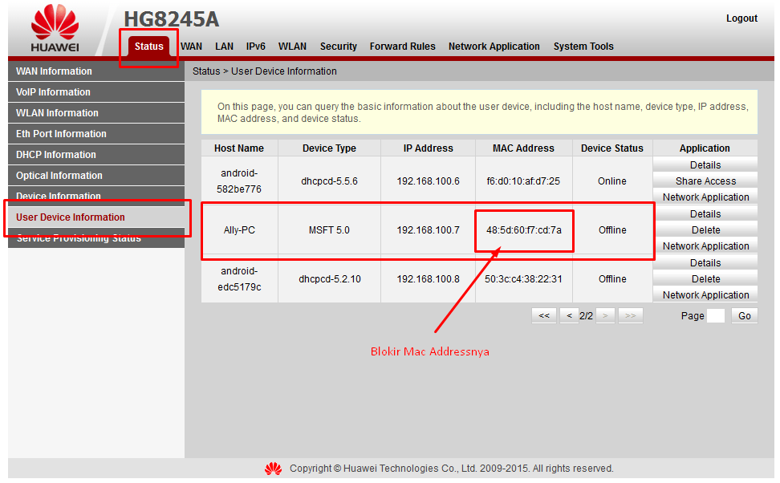This screenshot has width=780, height=483.
Task: Open the Network Application top tab
Action: pyautogui.click(x=494, y=47)
